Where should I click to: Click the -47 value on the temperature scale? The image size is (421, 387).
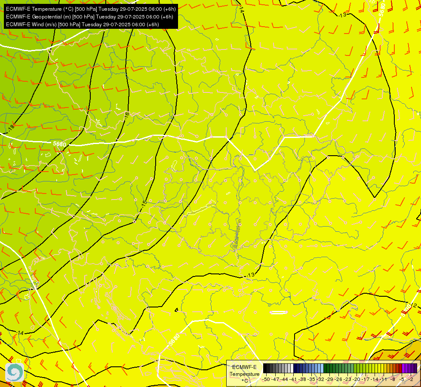[275, 379]
